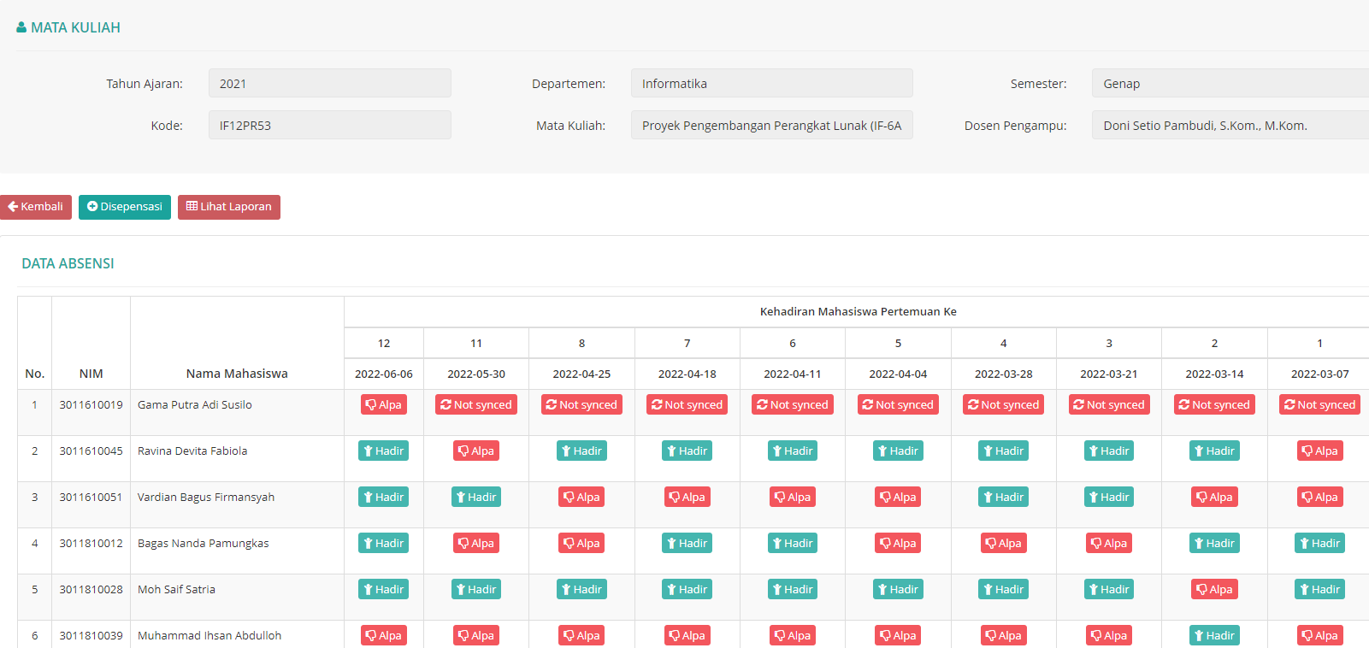Click the Tahun Ajaran field showing 2021
Image resolution: width=1369 pixels, height=648 pixels.
point(330,83)
